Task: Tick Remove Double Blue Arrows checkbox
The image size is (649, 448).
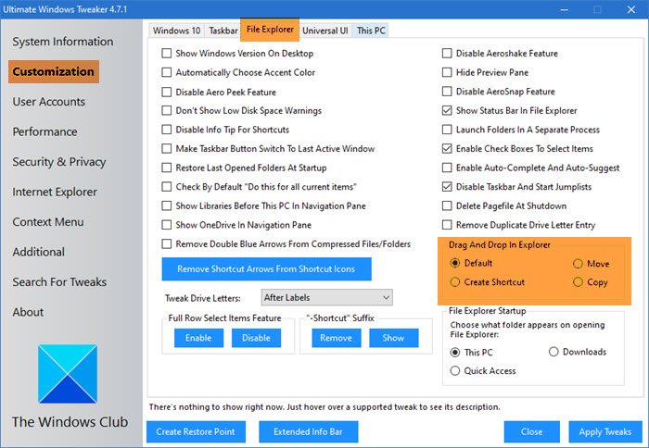Action: click(166, 243)
